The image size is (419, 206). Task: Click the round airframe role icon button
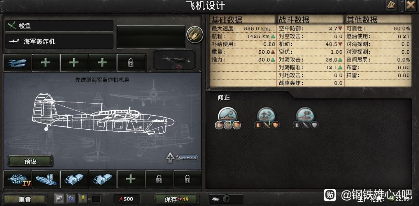[x=195, y=35]
